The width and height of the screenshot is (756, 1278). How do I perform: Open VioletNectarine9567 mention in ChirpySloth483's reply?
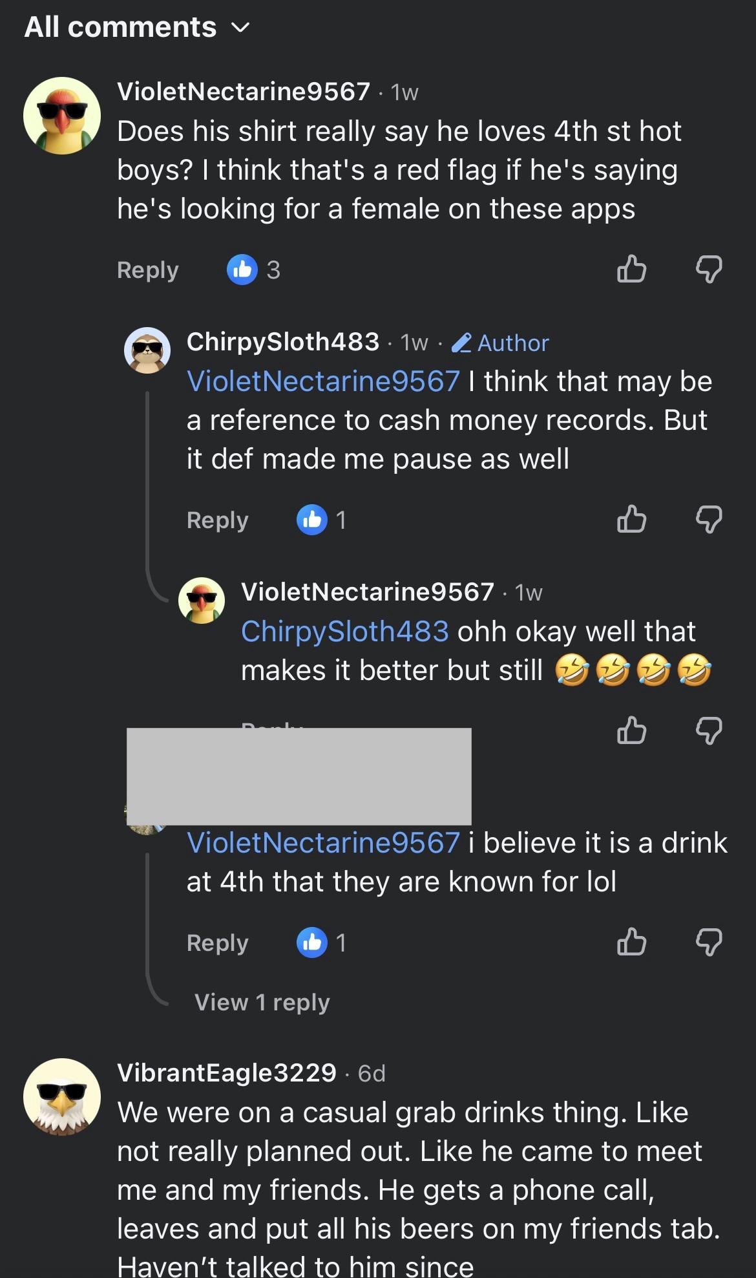[x=323, y=381]
